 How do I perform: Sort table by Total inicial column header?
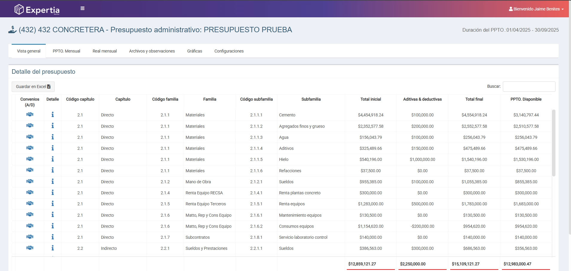point(371,99)
